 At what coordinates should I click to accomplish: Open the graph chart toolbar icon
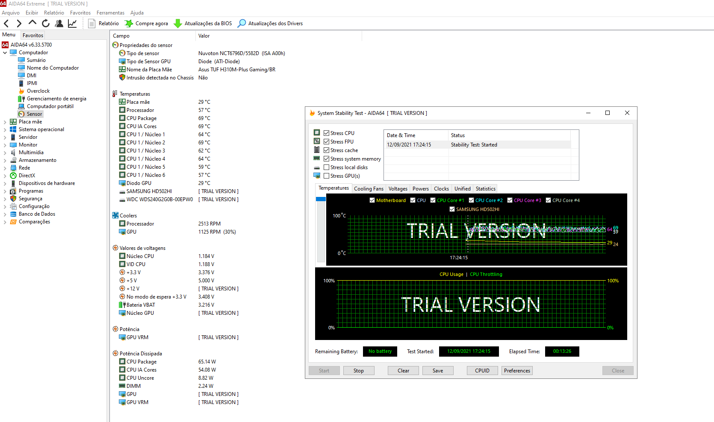tap(72, 23)
